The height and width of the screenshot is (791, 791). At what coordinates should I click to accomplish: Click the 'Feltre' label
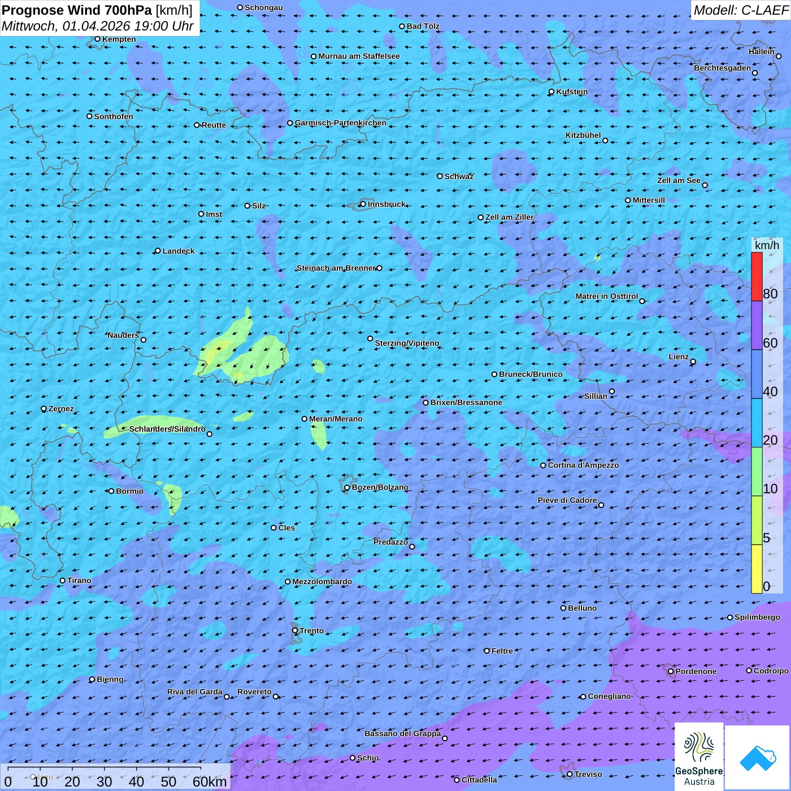click(x=502, y=651)
